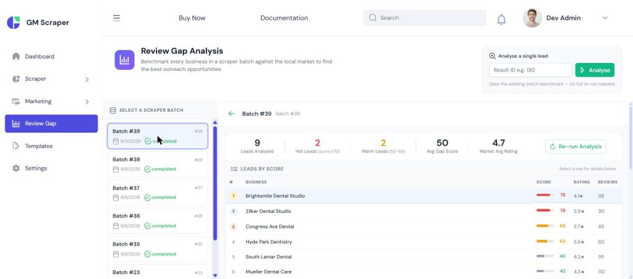Click the rank 1 badge for Brightsmile

pos(233,196)
